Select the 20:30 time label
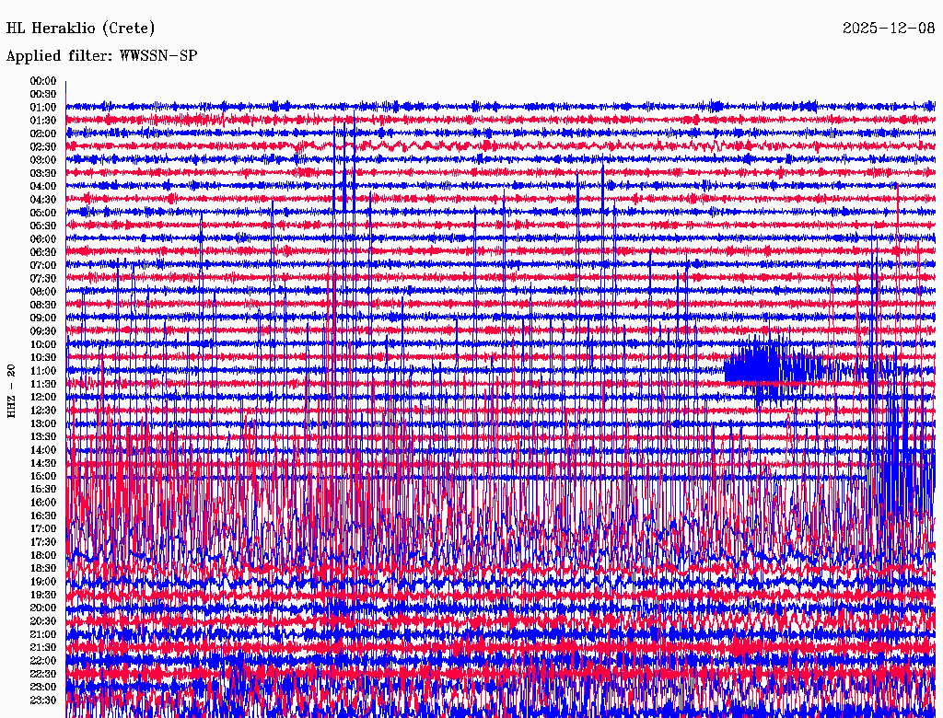This screenshot has width=943, height=718. click(x=43, y=621)
